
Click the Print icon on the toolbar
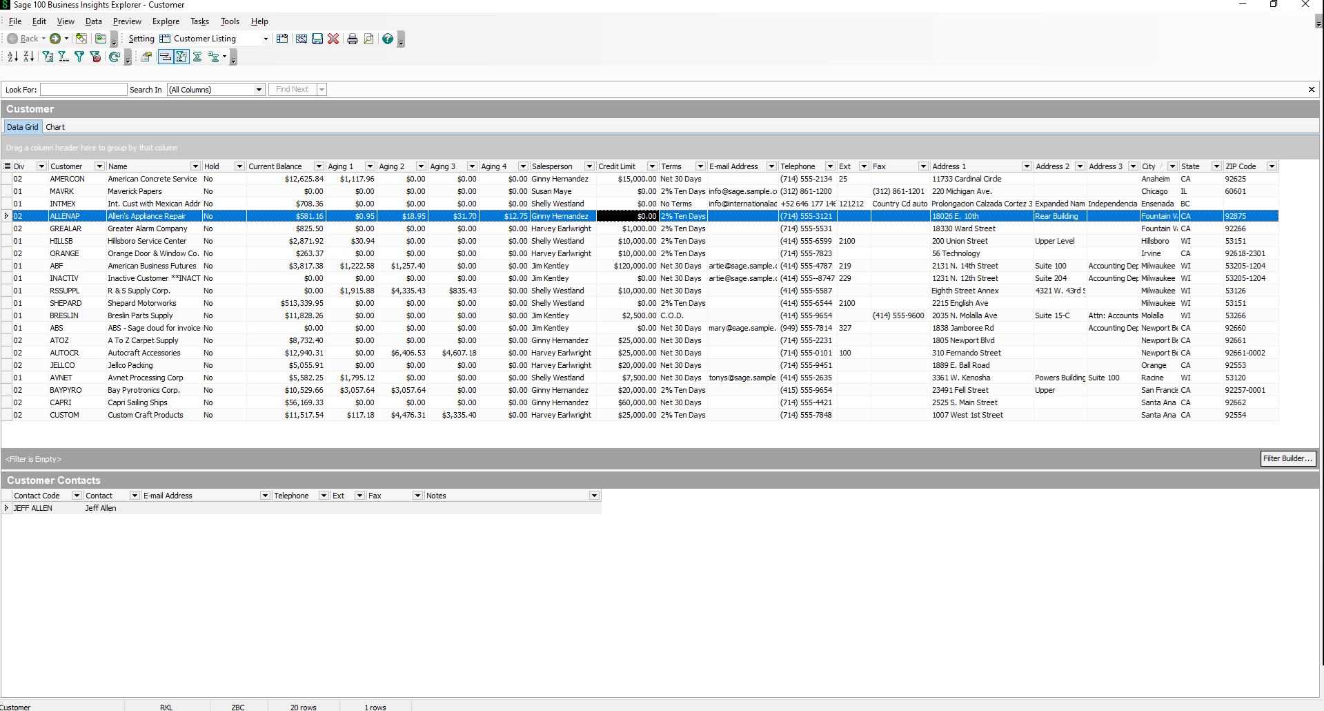353,39
